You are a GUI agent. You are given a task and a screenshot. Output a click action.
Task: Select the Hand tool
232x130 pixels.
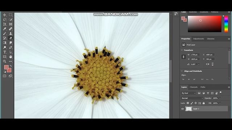tap(11, 57)
